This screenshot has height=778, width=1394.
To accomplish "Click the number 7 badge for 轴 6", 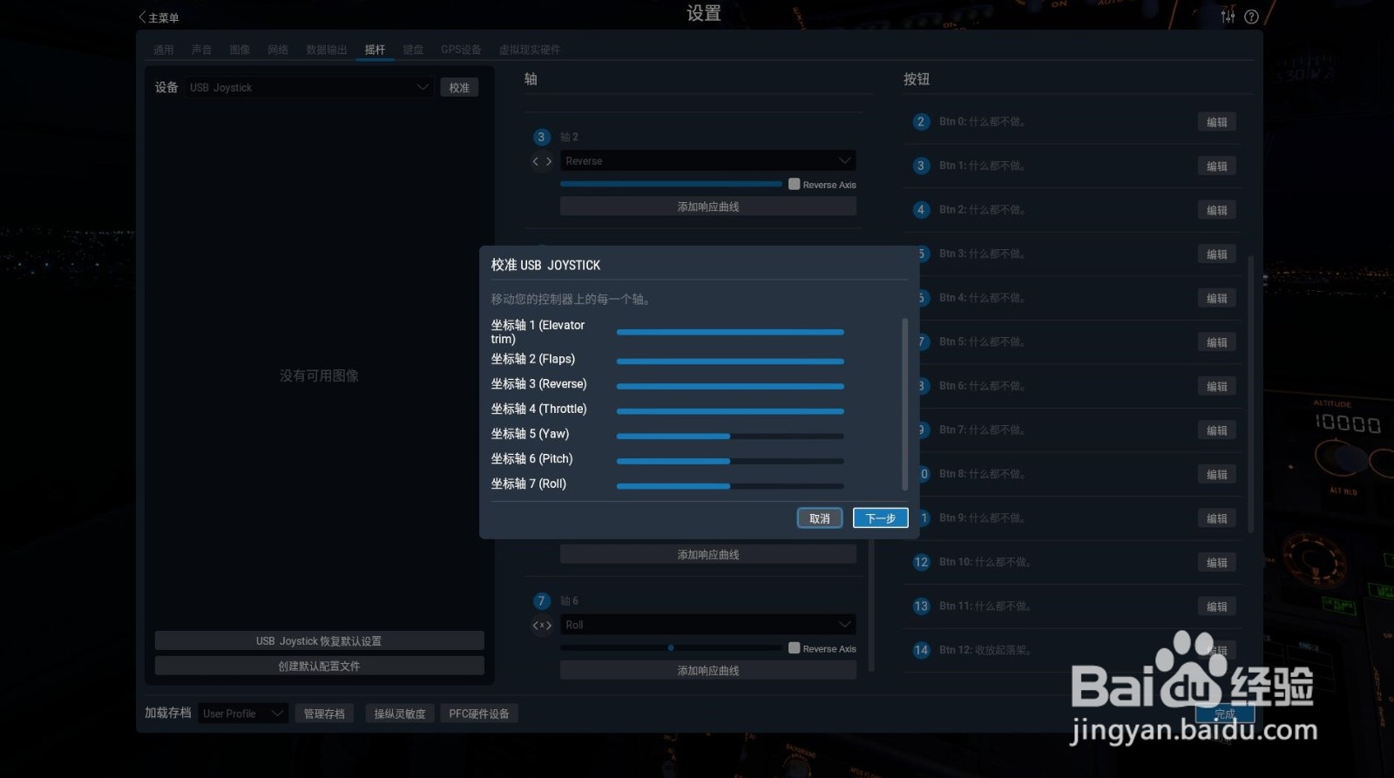I will (x=541, y=600).
